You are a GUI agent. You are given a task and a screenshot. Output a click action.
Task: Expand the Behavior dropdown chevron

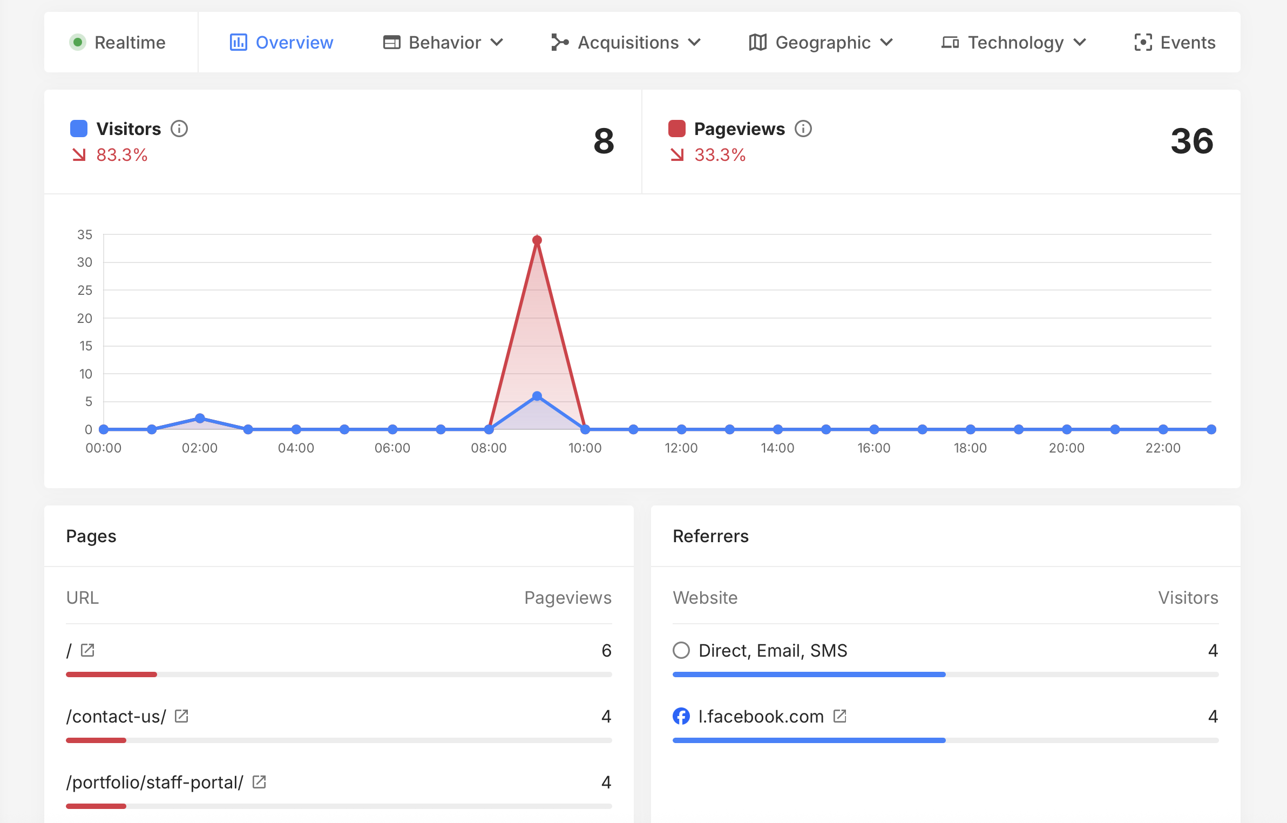pos(498,43)
